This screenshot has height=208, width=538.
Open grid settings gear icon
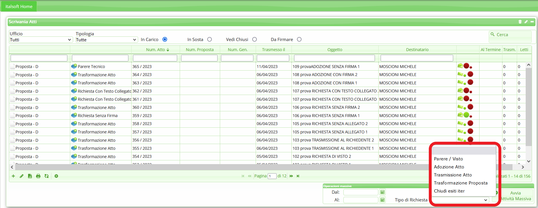56,176
